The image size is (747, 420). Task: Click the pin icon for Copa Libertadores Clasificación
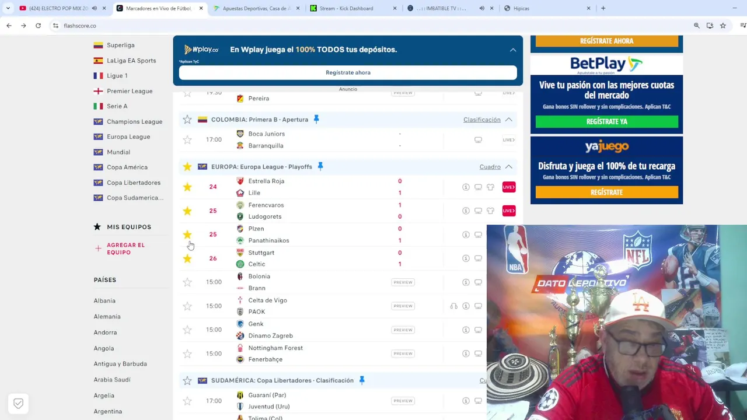point(362,380)
